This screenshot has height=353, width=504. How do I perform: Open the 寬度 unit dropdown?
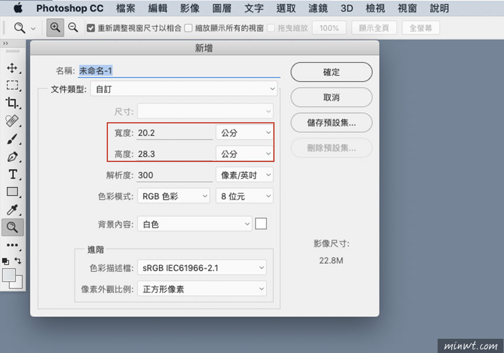point(245,132)
